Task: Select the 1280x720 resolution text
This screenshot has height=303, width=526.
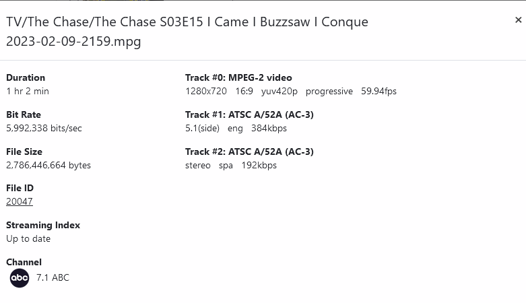Action: (x=206, y=91)
